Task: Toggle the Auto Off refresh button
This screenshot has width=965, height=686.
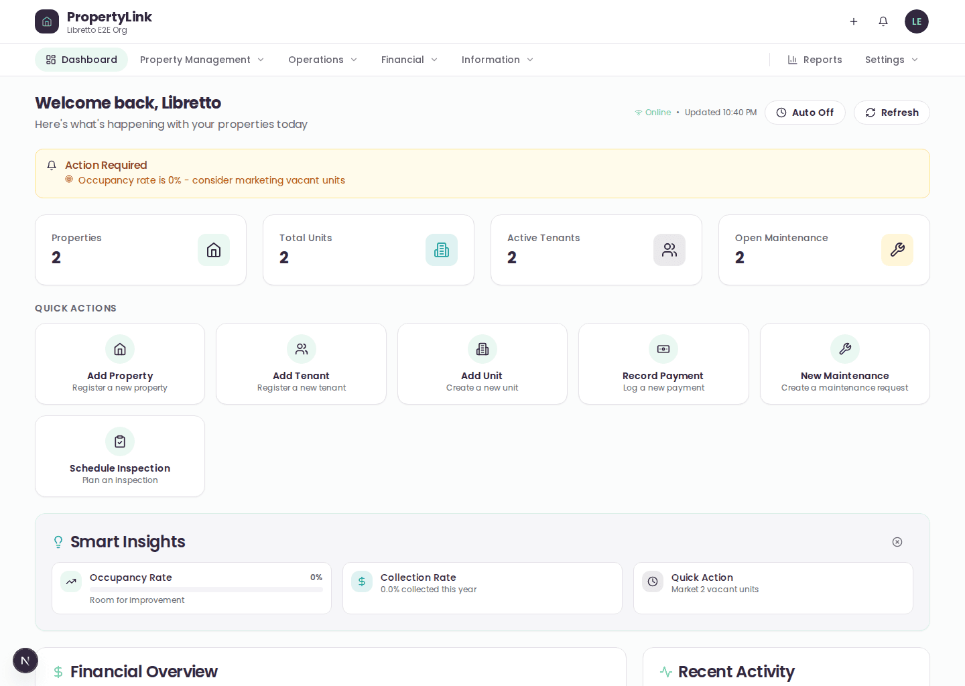Action: [805, 113]
